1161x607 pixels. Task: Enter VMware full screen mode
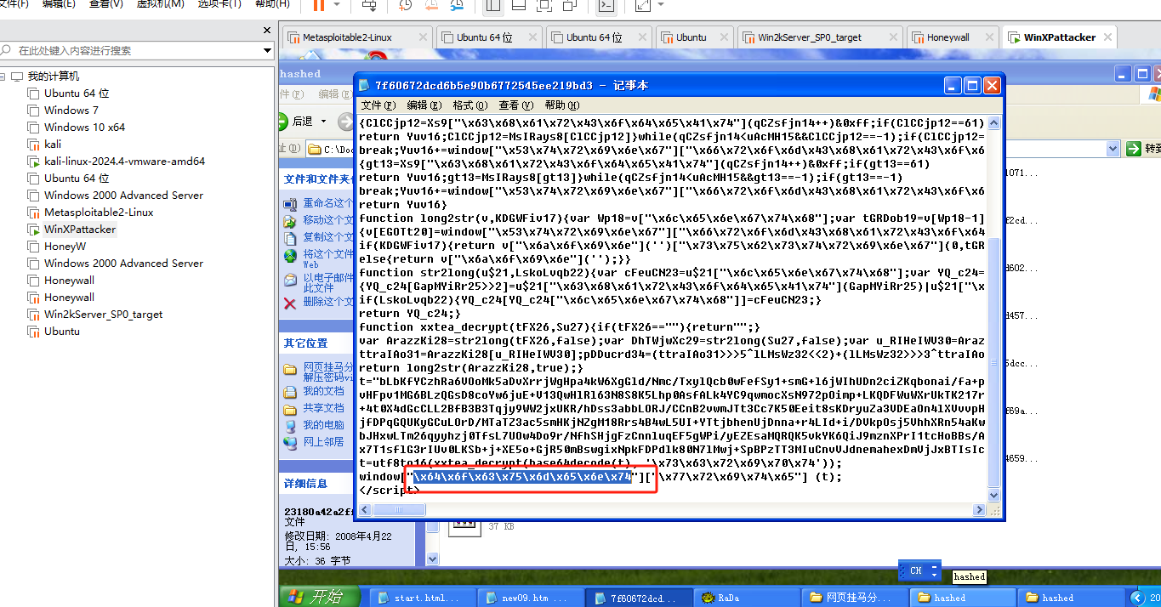[544, 5]
